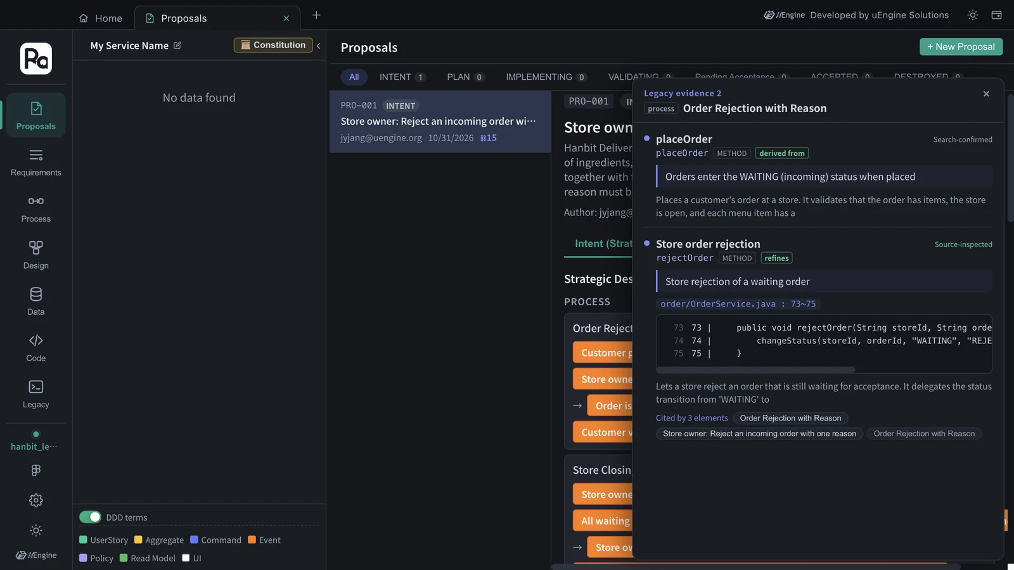The image size is (1014, 570).
Task: Click the 'refines' tag on rejectOrder
Action: pyautogui.click(x=776, y=258)
